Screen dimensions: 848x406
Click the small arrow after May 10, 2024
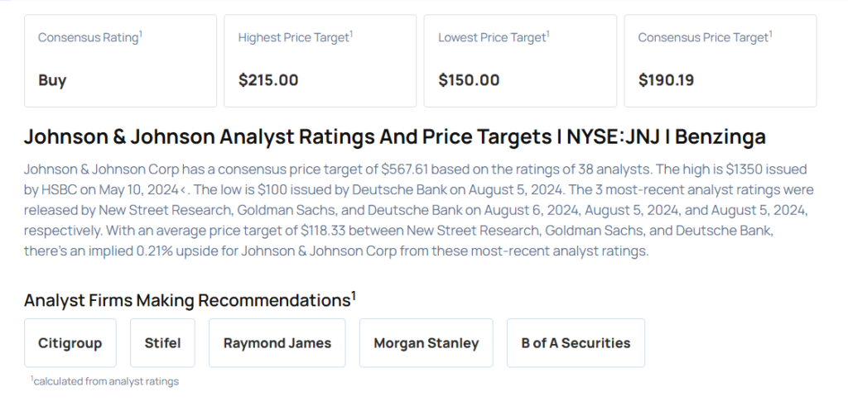coord(181,190)
